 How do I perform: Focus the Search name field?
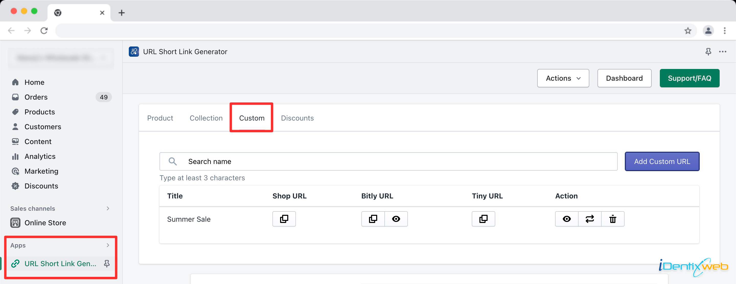[388, 162]
